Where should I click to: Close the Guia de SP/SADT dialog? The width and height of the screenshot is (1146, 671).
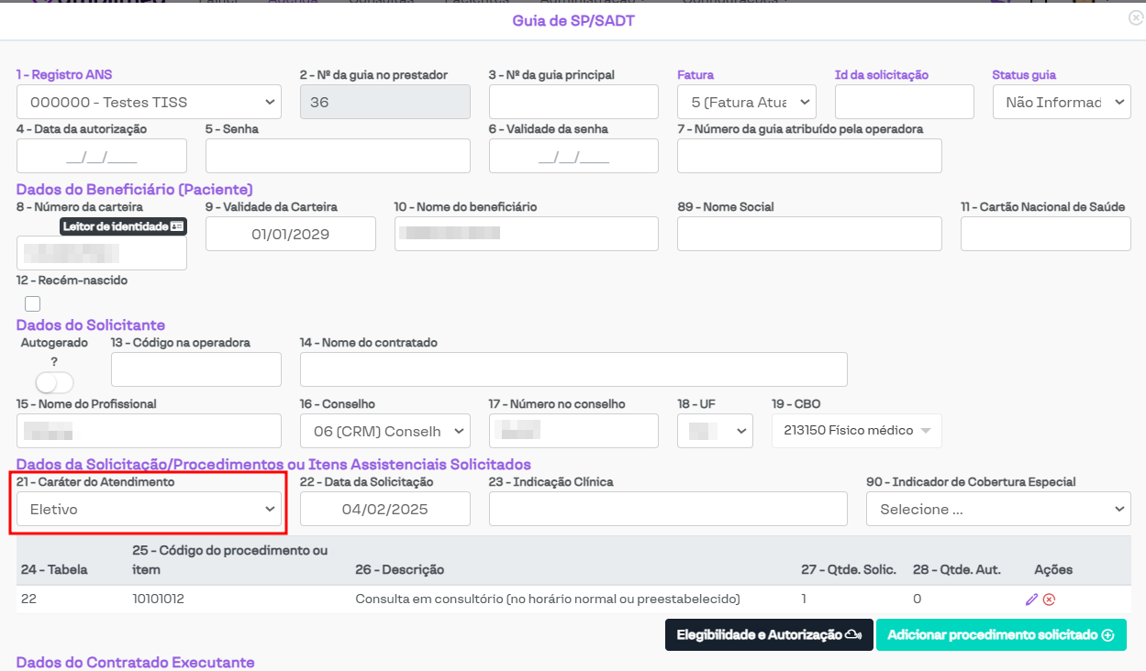1136,17
